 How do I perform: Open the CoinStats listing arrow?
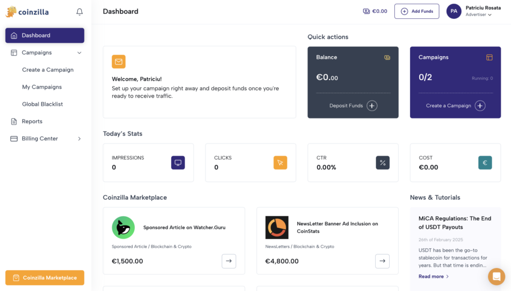[x=382, y=261]
